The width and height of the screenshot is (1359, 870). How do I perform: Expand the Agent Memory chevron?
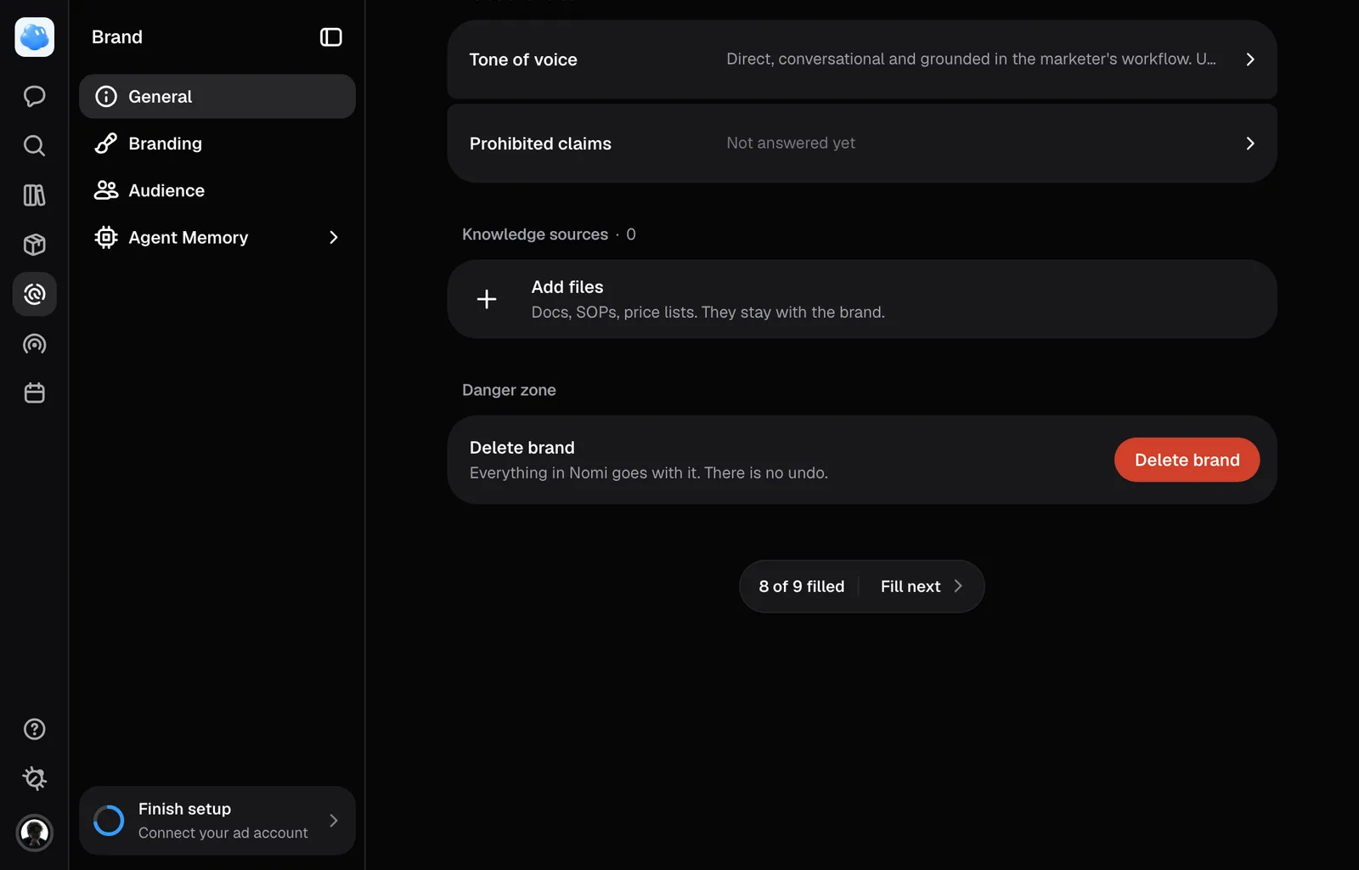(334, 238)
